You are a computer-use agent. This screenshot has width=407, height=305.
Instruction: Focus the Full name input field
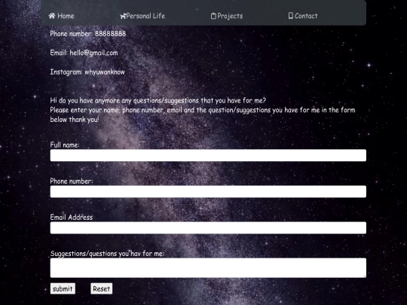click(x=208, y=155)
